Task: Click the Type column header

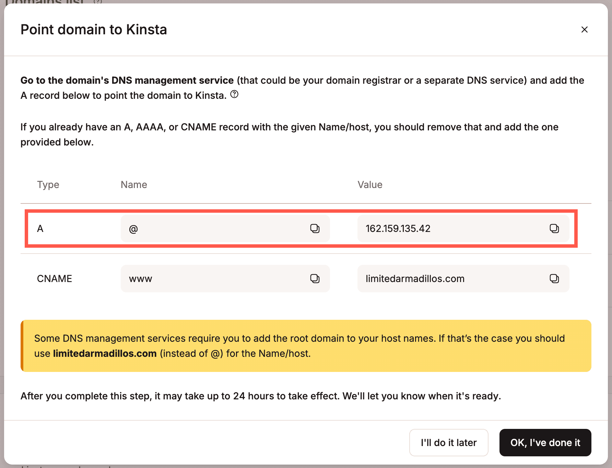Action: (48, 184)
